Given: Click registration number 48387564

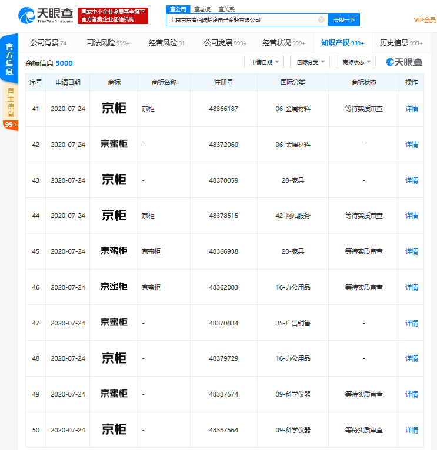Looking at the screenshot, I should tap(223, 430).
